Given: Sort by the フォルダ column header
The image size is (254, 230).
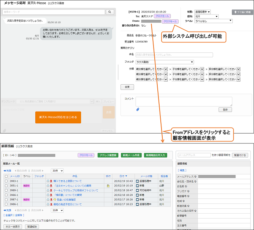Looking at the screenshot, I should pyautogui.click(x=39, y=176).
